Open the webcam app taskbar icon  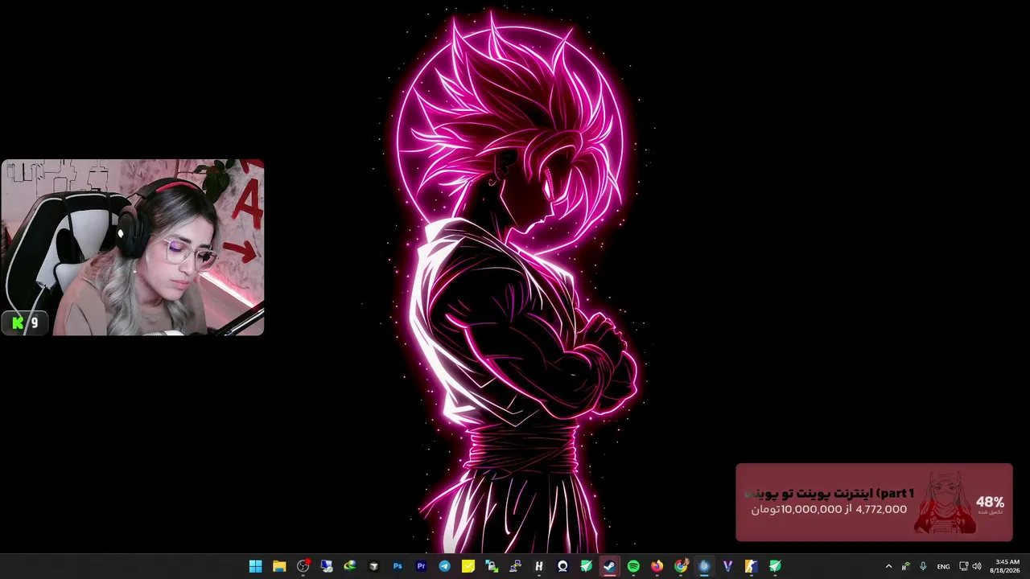click(562, 566)
